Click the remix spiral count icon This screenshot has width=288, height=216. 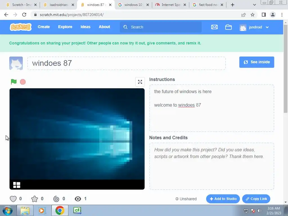(56, 199)
